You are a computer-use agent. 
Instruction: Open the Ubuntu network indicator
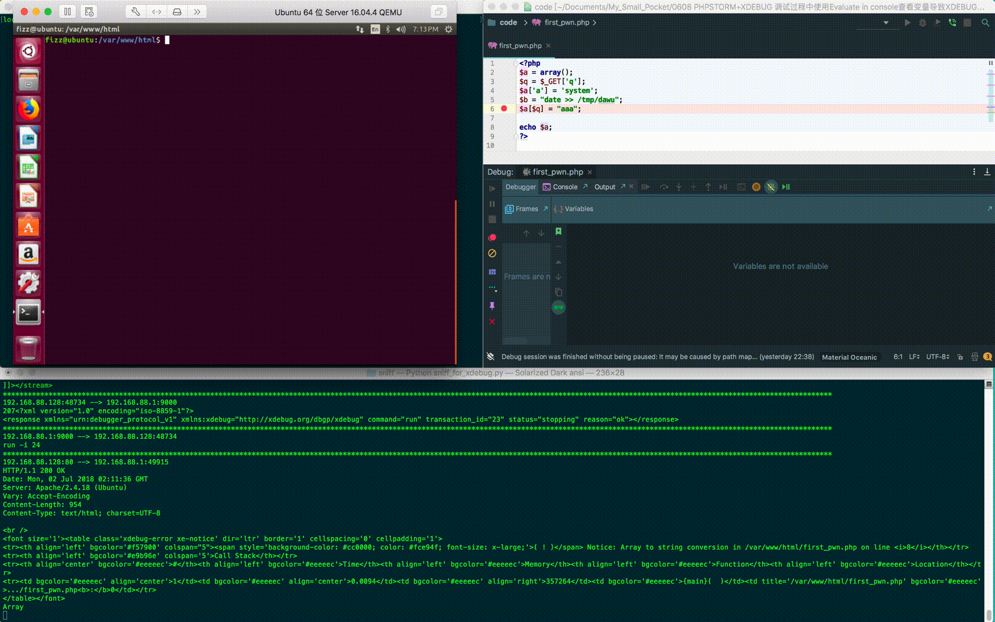(360, 29)
